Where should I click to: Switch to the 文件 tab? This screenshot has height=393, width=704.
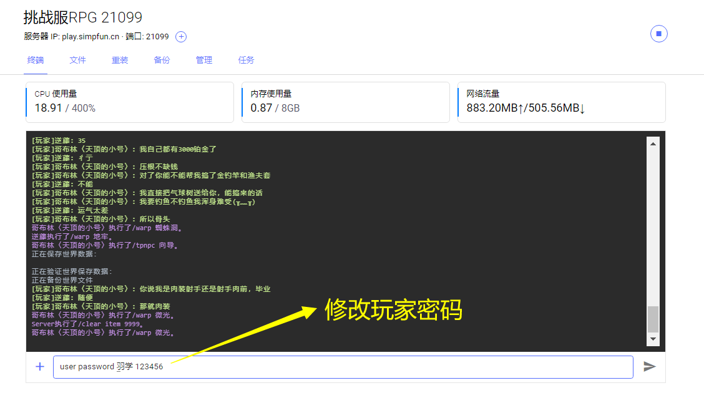click(77, 60)
